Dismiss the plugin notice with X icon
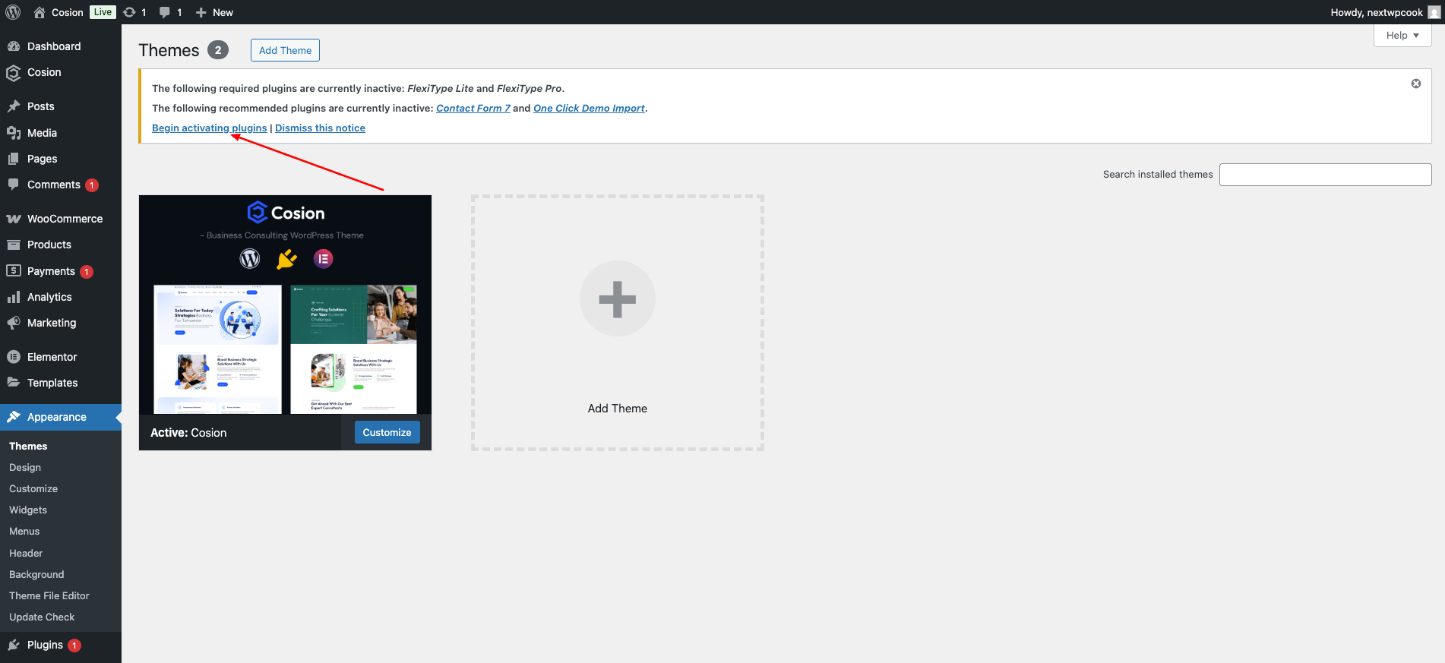The width and height of the screenshot is (1445, 663). 1416,84
